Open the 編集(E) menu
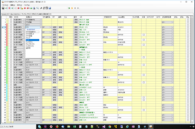The image size is (195, 129). pyautogui.click(x=13, y=5)
